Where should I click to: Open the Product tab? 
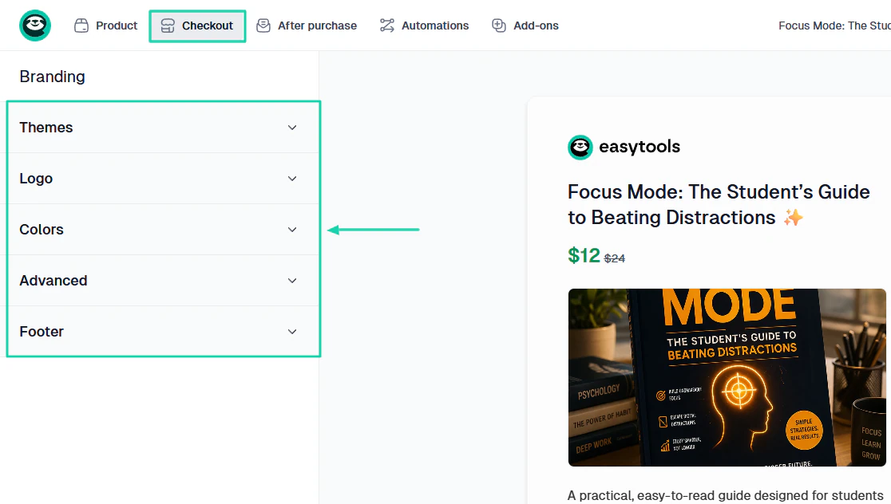[105, 26]
